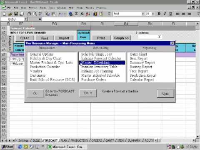Click the Spelling check icon
200x150 pixels.
tap(40, 14)
